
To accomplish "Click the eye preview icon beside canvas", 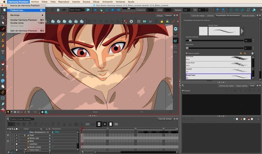I will (x=176, y=29).
